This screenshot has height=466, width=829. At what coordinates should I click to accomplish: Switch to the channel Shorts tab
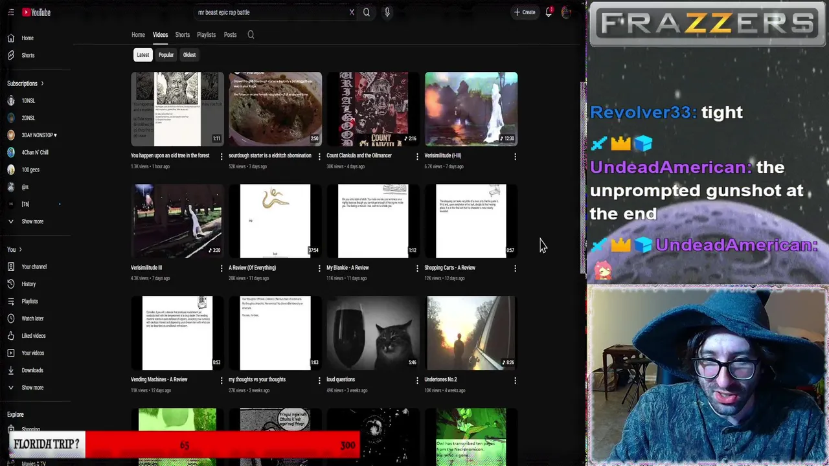[x=182, y=35]
